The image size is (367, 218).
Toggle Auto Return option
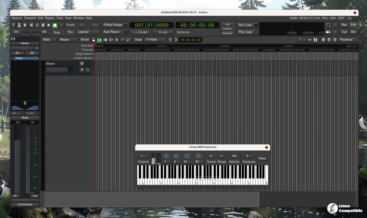(115, 32)
